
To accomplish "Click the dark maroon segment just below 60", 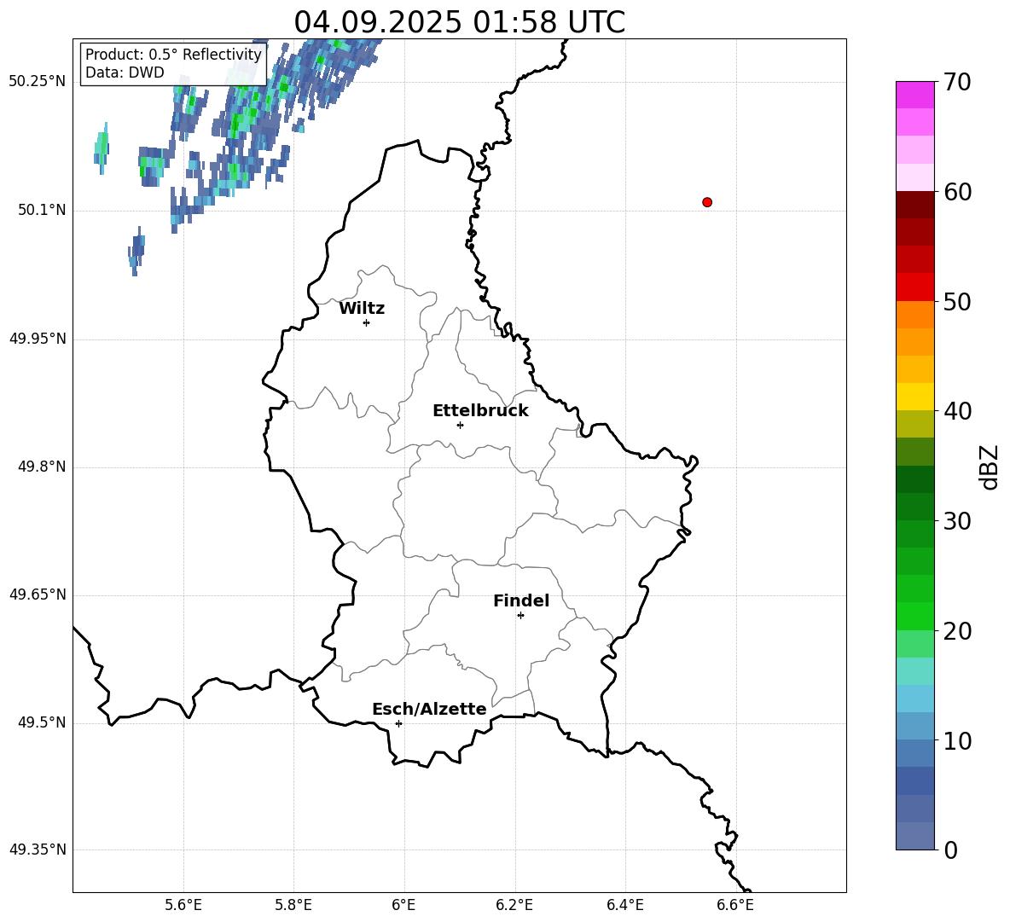I will 915,205.
